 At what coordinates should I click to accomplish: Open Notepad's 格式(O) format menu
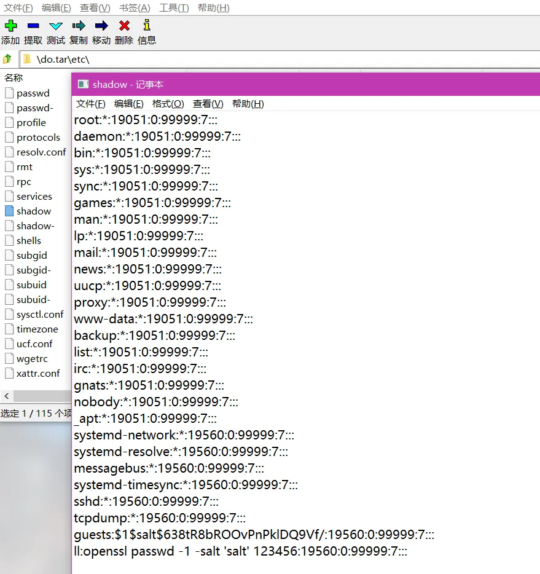168,104
